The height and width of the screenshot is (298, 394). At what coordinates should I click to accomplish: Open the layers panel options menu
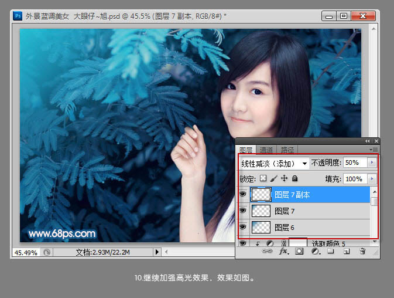[x=374, y=150]
